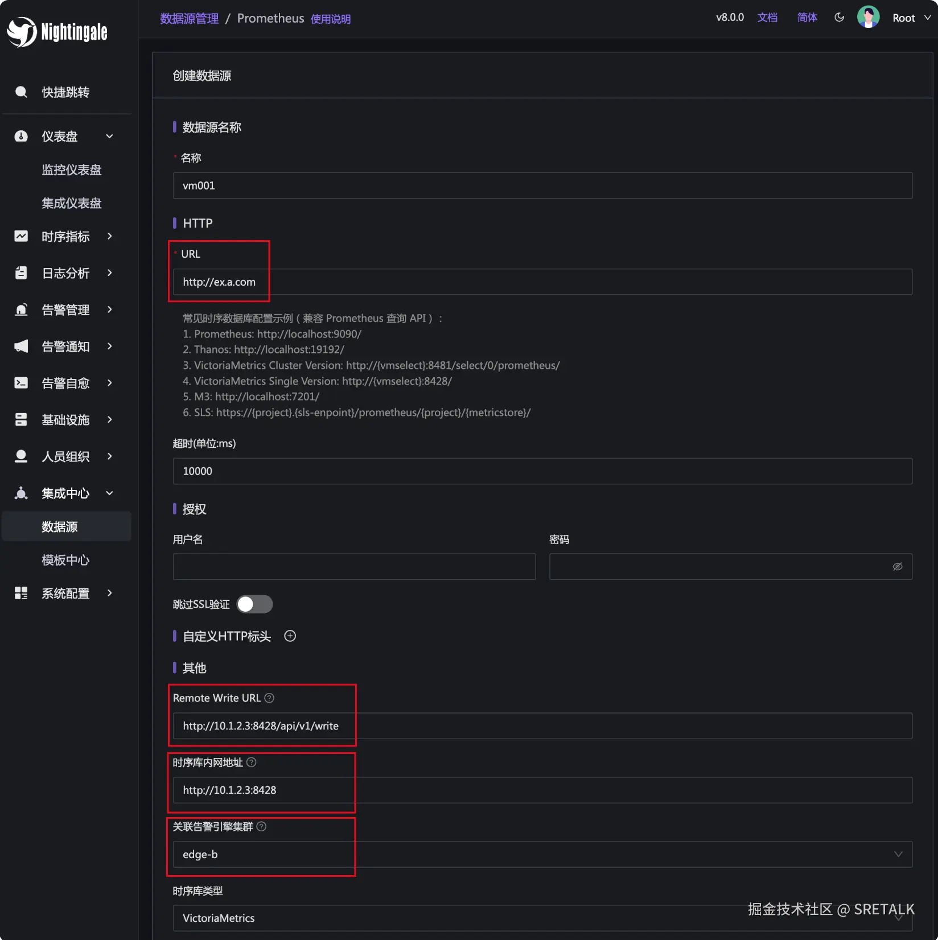Click the alert management siren icon

(21, 310)
